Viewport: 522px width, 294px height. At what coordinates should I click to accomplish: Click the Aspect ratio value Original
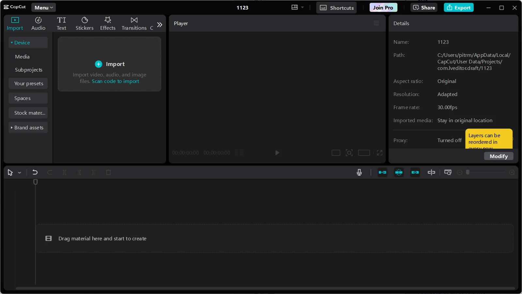447,81
